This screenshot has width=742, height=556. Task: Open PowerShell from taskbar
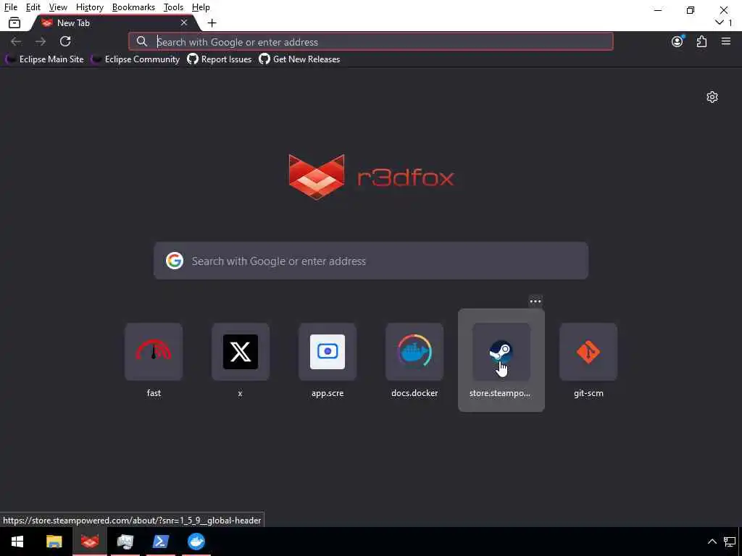pyautogui.click(x=160, y=542)
